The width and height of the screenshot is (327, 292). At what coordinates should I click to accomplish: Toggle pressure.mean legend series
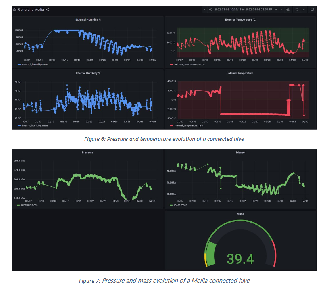[27, 205]
